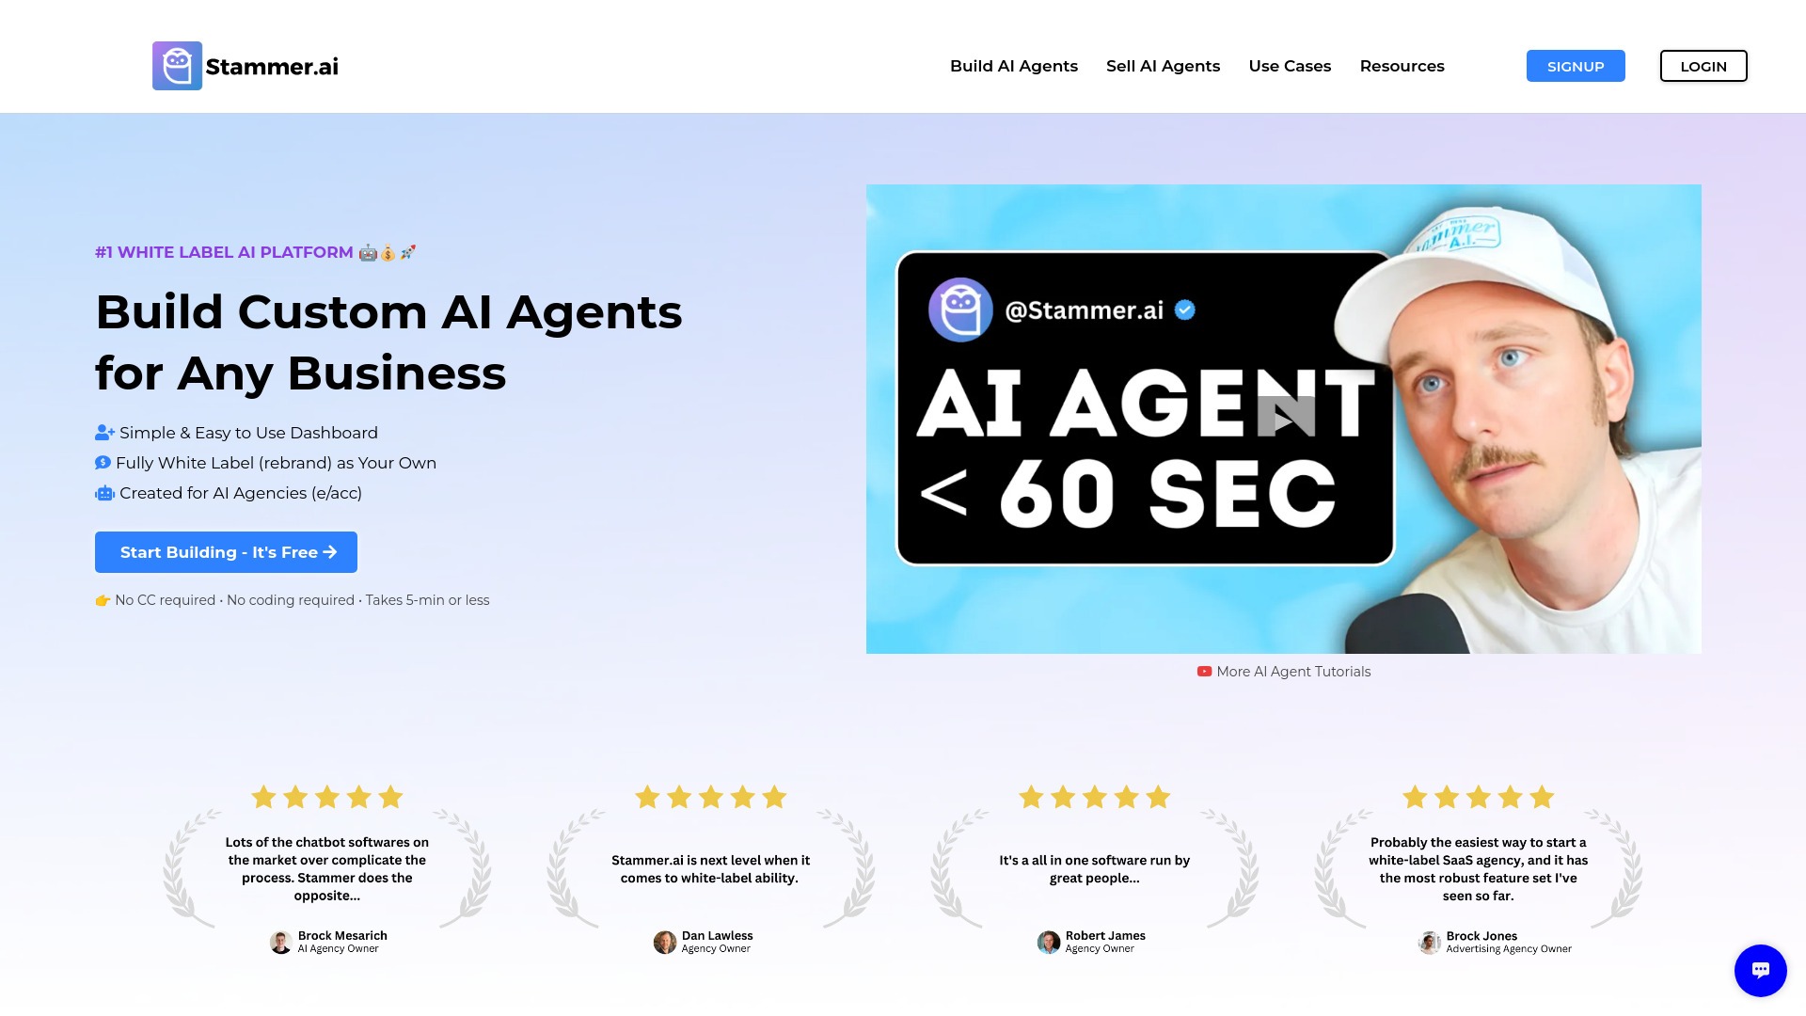Click the robot emoji icon in header
This screenshot has width=1806, height=1016.
click(370, 252)
